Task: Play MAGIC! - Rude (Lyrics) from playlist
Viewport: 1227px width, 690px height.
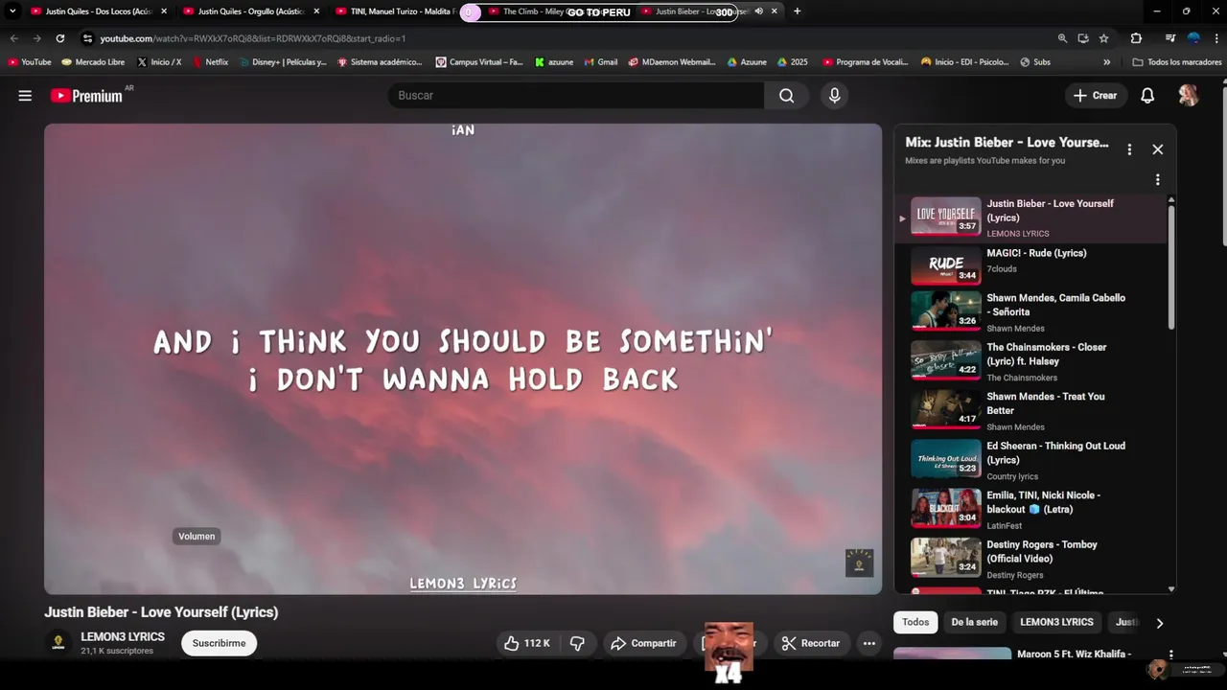Action: 1030,266
